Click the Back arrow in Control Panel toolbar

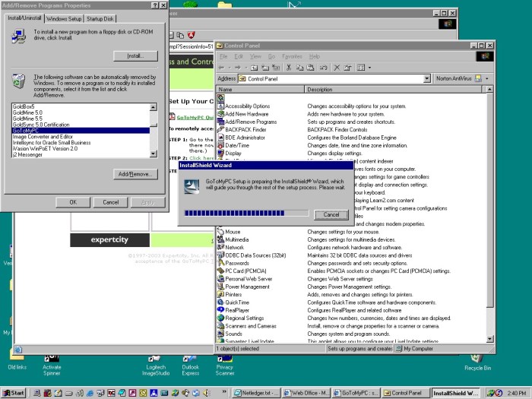click(x=222, y=68)
